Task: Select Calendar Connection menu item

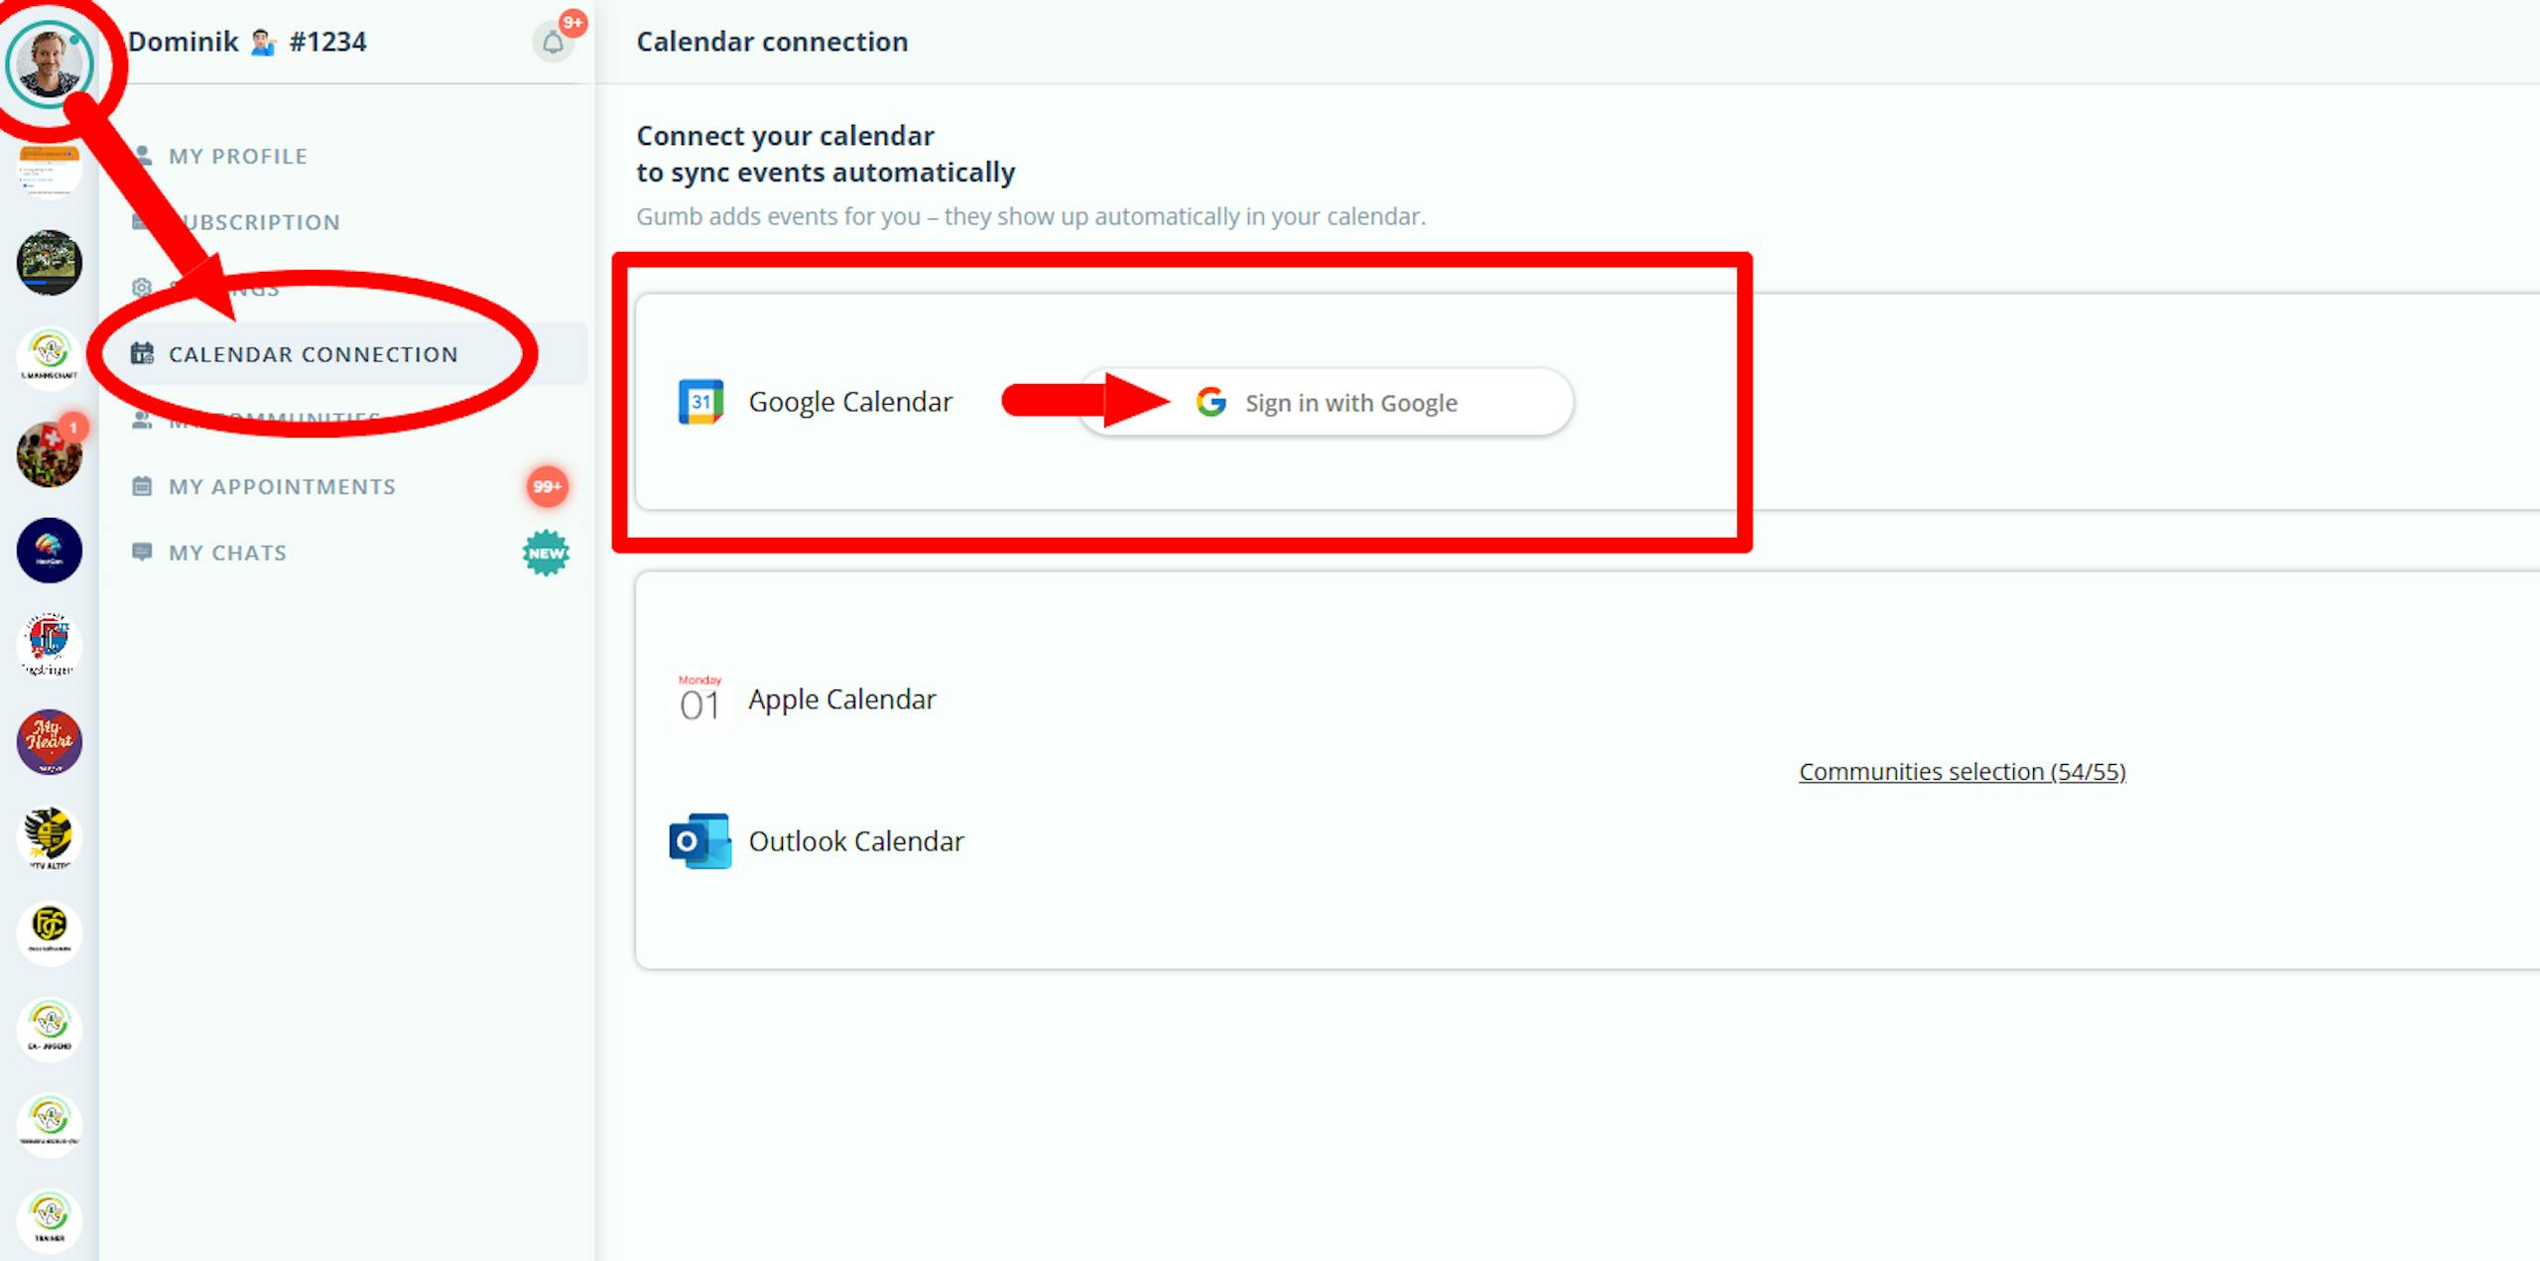Action: 314,354
